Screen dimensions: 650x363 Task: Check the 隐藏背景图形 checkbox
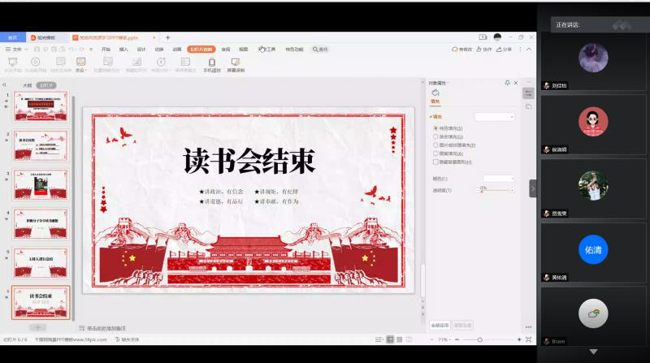(436, 162)
